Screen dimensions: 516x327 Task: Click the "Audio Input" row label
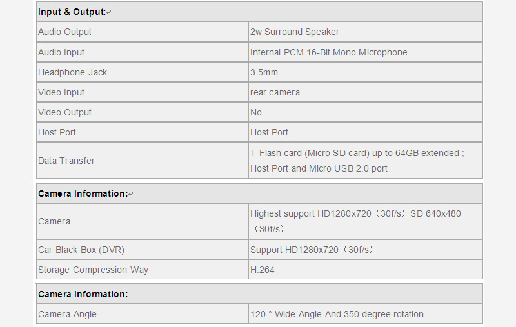pos(61,52)
